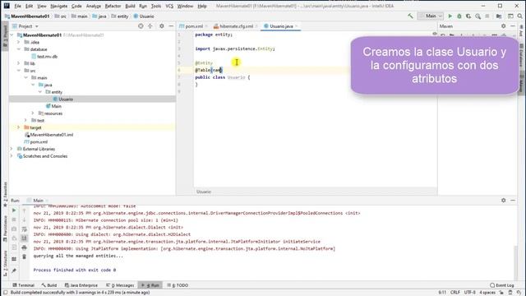This screenshot has height=296, width=526.
Task: Hide the Run panel with minus icon
Action: [513, 201]
